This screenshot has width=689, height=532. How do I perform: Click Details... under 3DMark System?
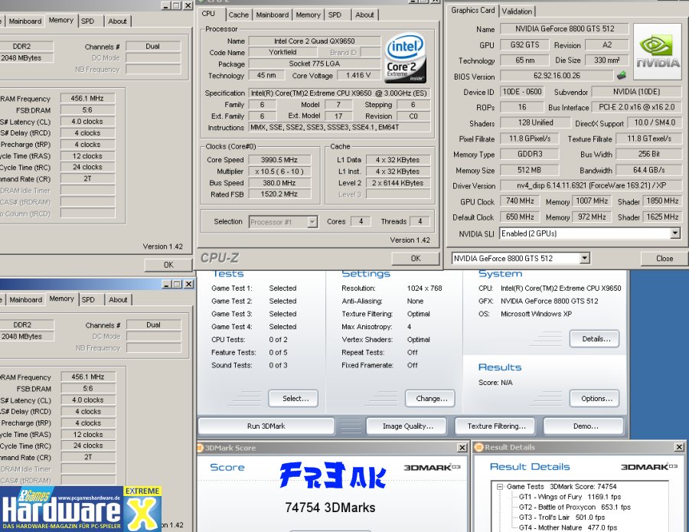pos(596,338)
